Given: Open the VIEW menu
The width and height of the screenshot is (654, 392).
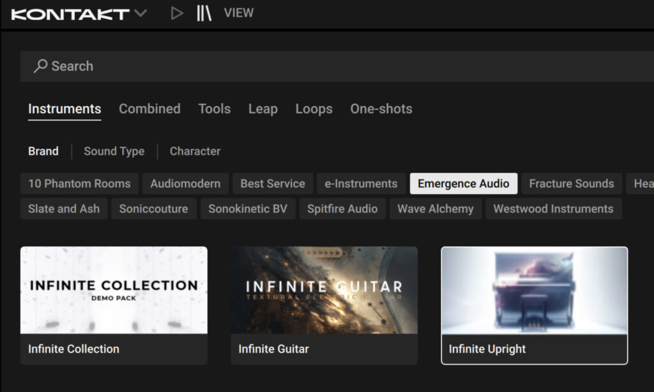Looking at the screenshot, I should pyautogui.click(x=238, y=12).
